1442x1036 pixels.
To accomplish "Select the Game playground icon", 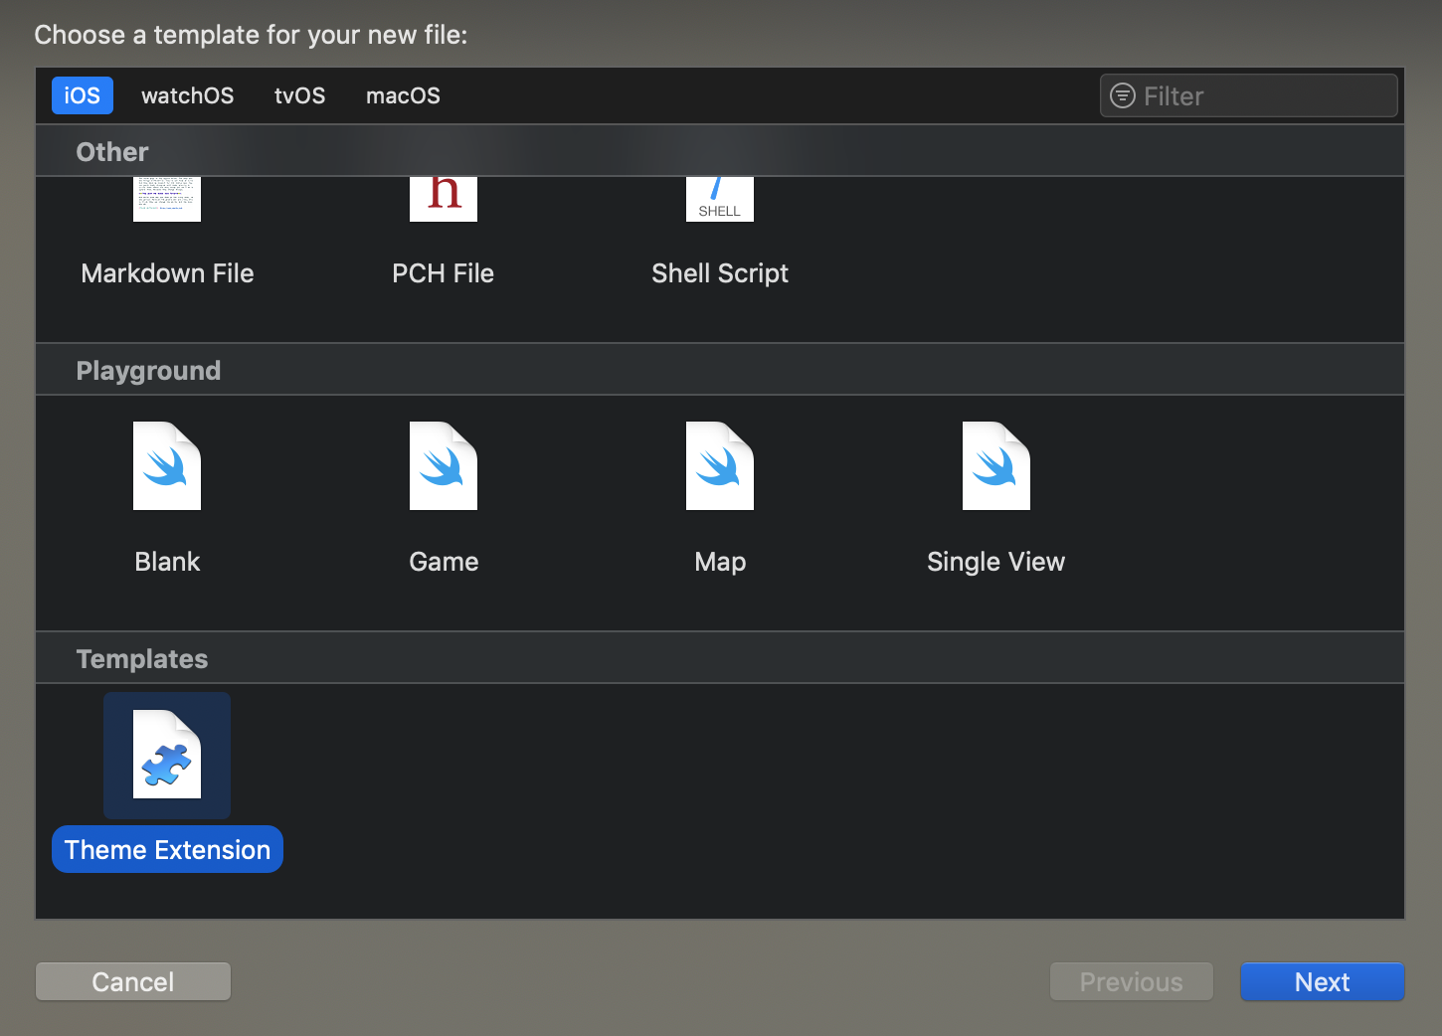I will [x=444, y=466].
